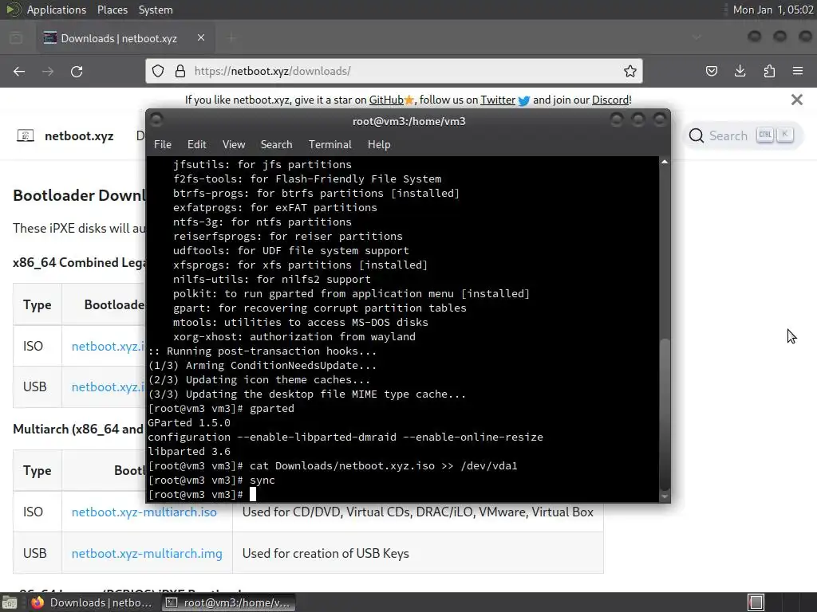Click the 'libparted 3.6' output line
Image resolution: width=817 pixels, height=612 pixels.
coord(189,451)
